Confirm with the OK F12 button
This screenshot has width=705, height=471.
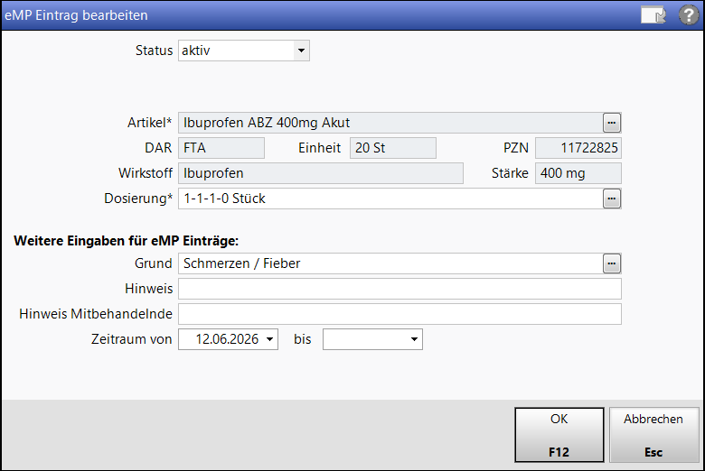tap(559, 435)
